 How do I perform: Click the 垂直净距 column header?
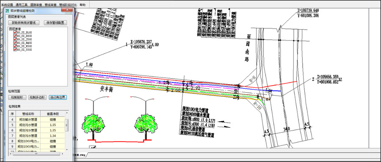[x=52, y=114]
